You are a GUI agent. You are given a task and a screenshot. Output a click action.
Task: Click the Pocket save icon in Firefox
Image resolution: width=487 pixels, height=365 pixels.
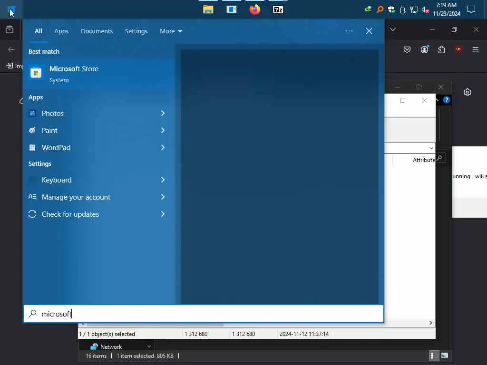click(407, 49)
